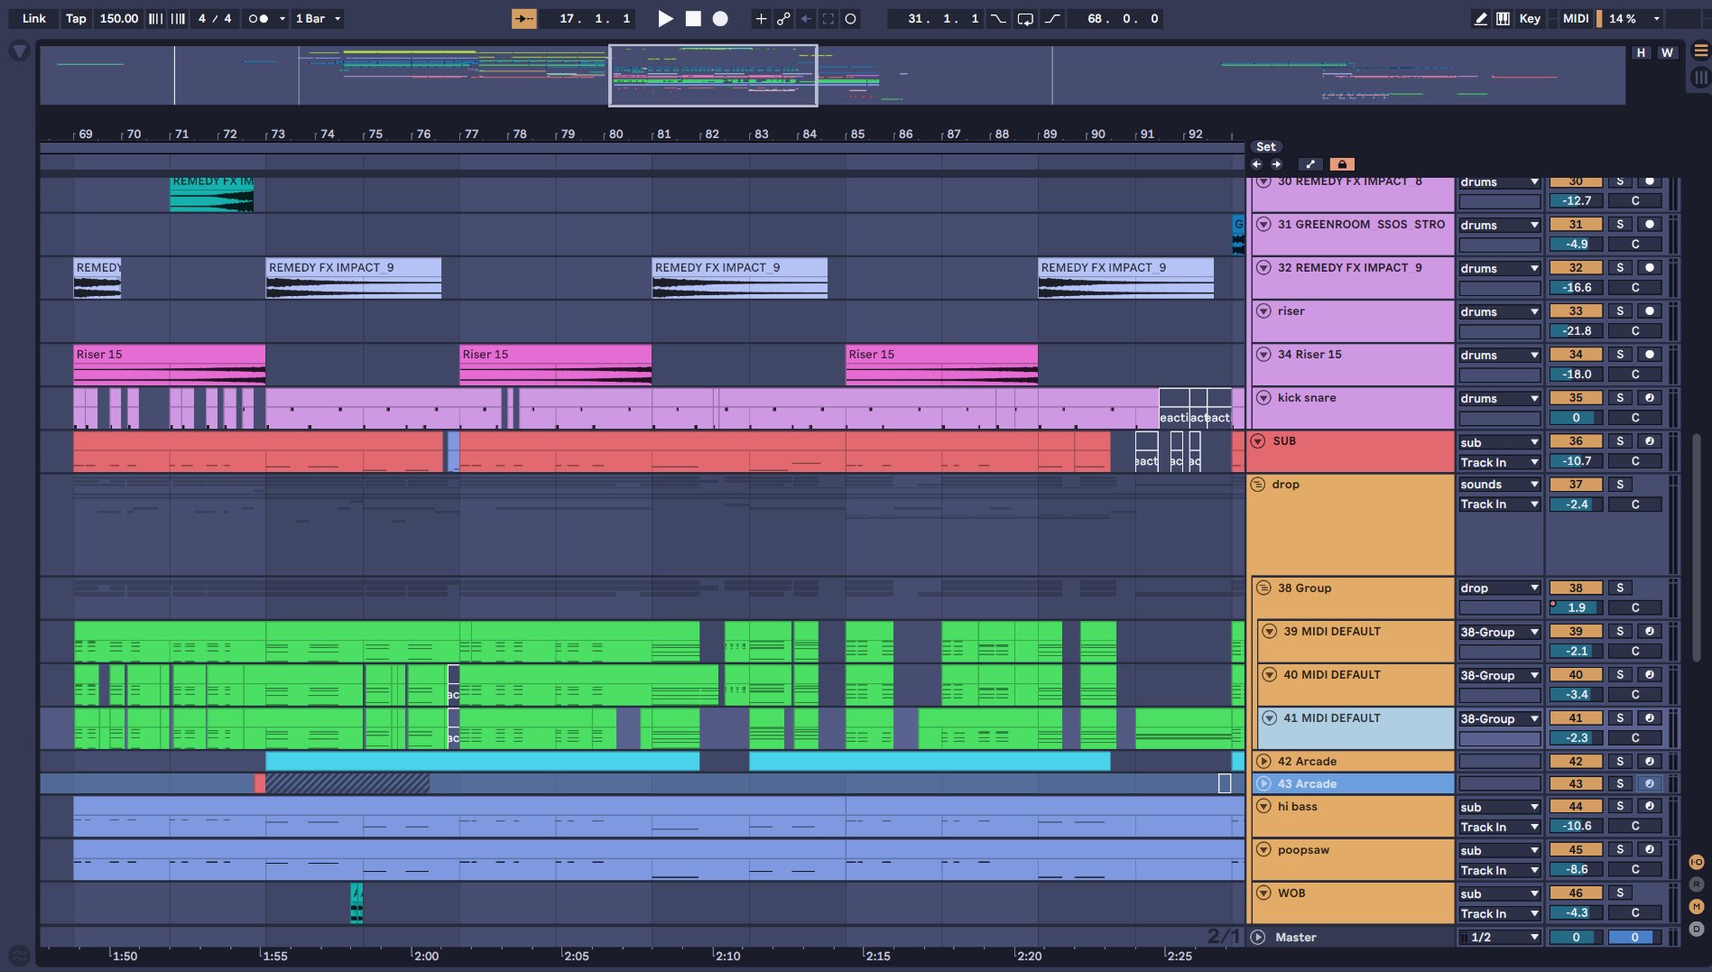Enable the Punch-Out switch
Viewport: 1712px width, 972px height.
(x=1051, y=18)
